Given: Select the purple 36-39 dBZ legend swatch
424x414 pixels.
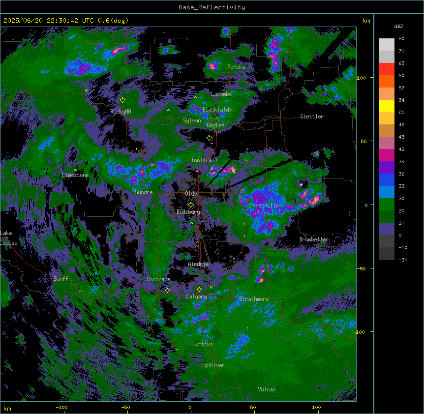Looking at the screenshot, I should point(387,168).
